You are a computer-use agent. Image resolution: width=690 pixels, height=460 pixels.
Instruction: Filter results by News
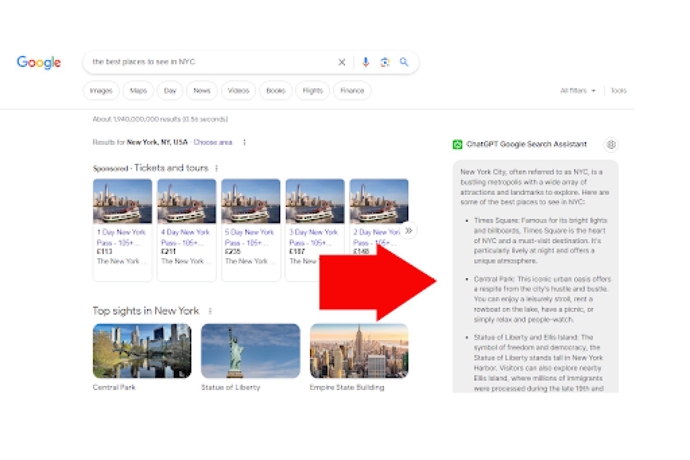point(202,91)
